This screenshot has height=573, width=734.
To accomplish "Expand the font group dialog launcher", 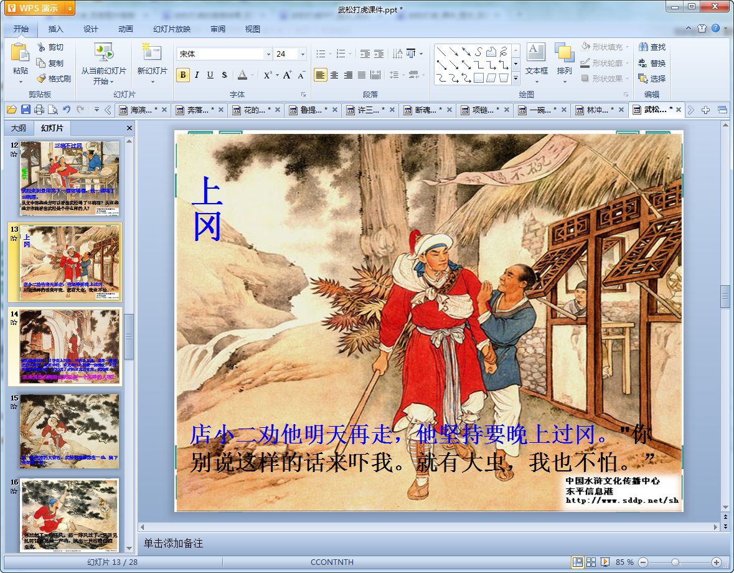I will point(303,94).
